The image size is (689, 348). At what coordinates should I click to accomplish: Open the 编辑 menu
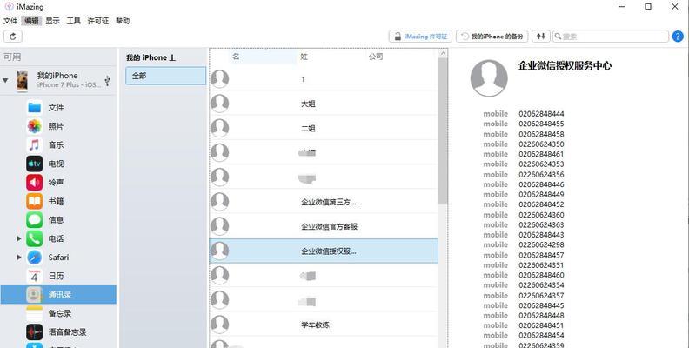(x=31, y=21)
